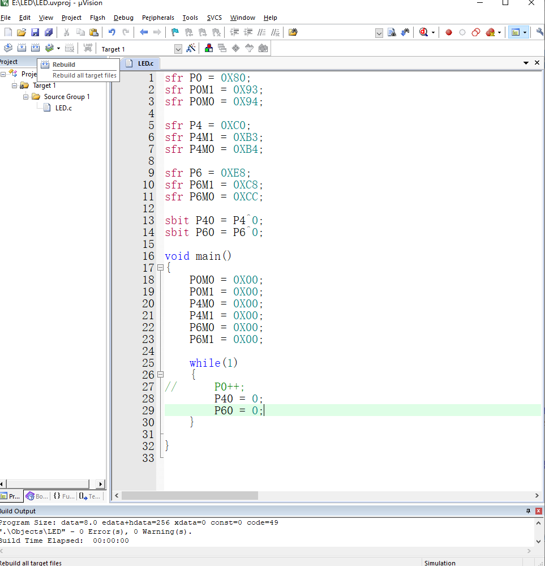Translate the current file icon
The width and height of the screenshot is (545, 566).
[x=8, y=48]
